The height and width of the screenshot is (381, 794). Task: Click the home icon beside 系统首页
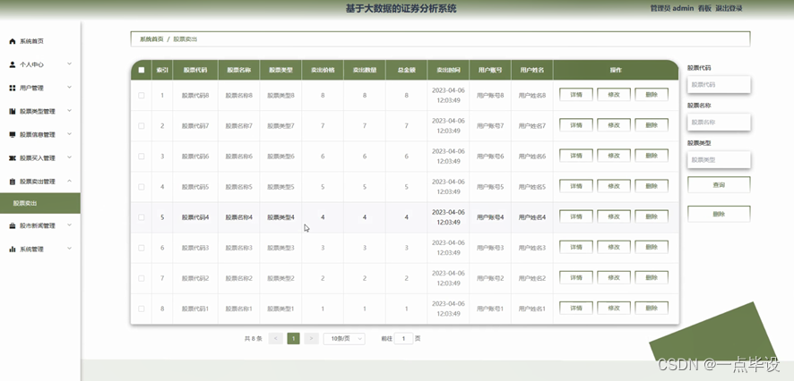click(13, 41)
